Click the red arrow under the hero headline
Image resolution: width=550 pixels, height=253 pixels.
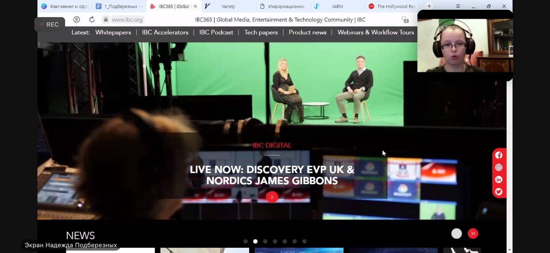click(x=272, y=197)
